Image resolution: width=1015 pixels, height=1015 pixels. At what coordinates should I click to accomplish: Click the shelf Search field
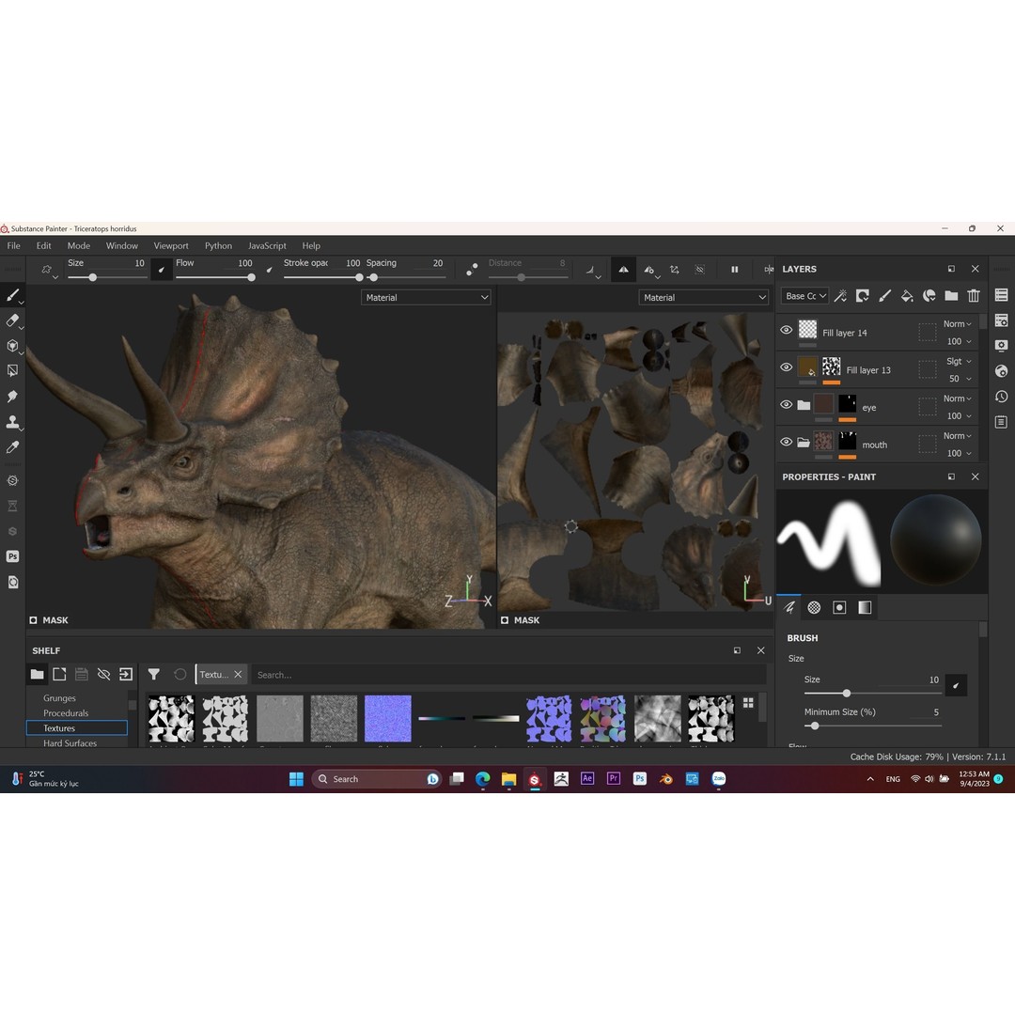508,675
